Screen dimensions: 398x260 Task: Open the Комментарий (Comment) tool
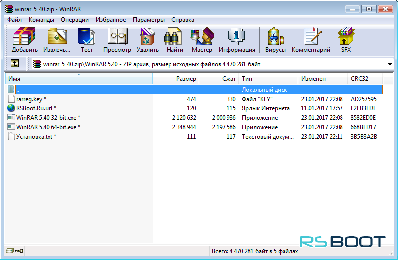(x=312, y=37)
